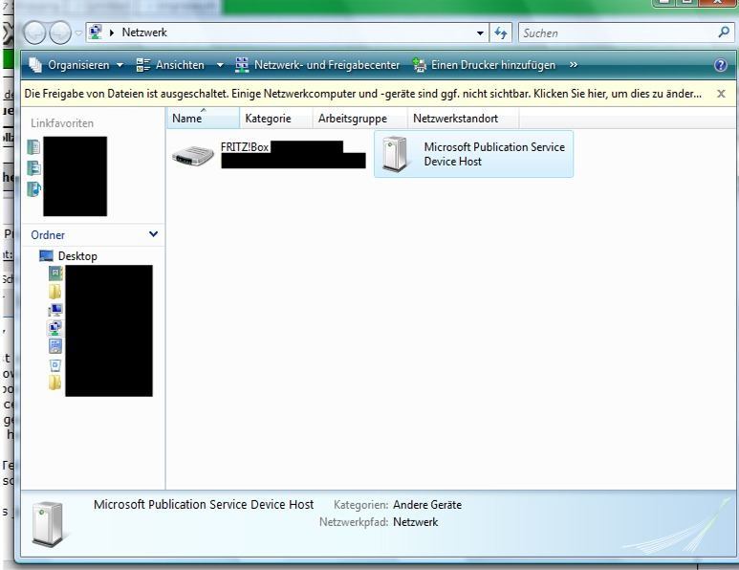Click the Control Panel icon in tree
The height and width of the screenshot is (570, 739).
pyautogui.click(x=55, y=346)
